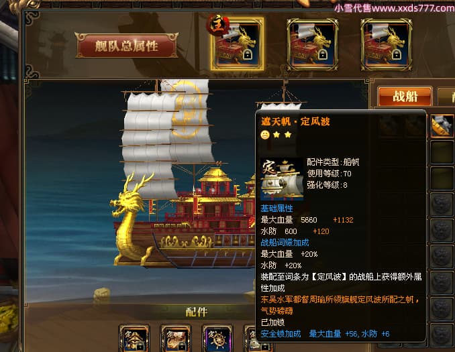Select the third locked dragon ship slot
Image resolution: width=455 pixels, height=352 pixels.
[x=387, y=45]
